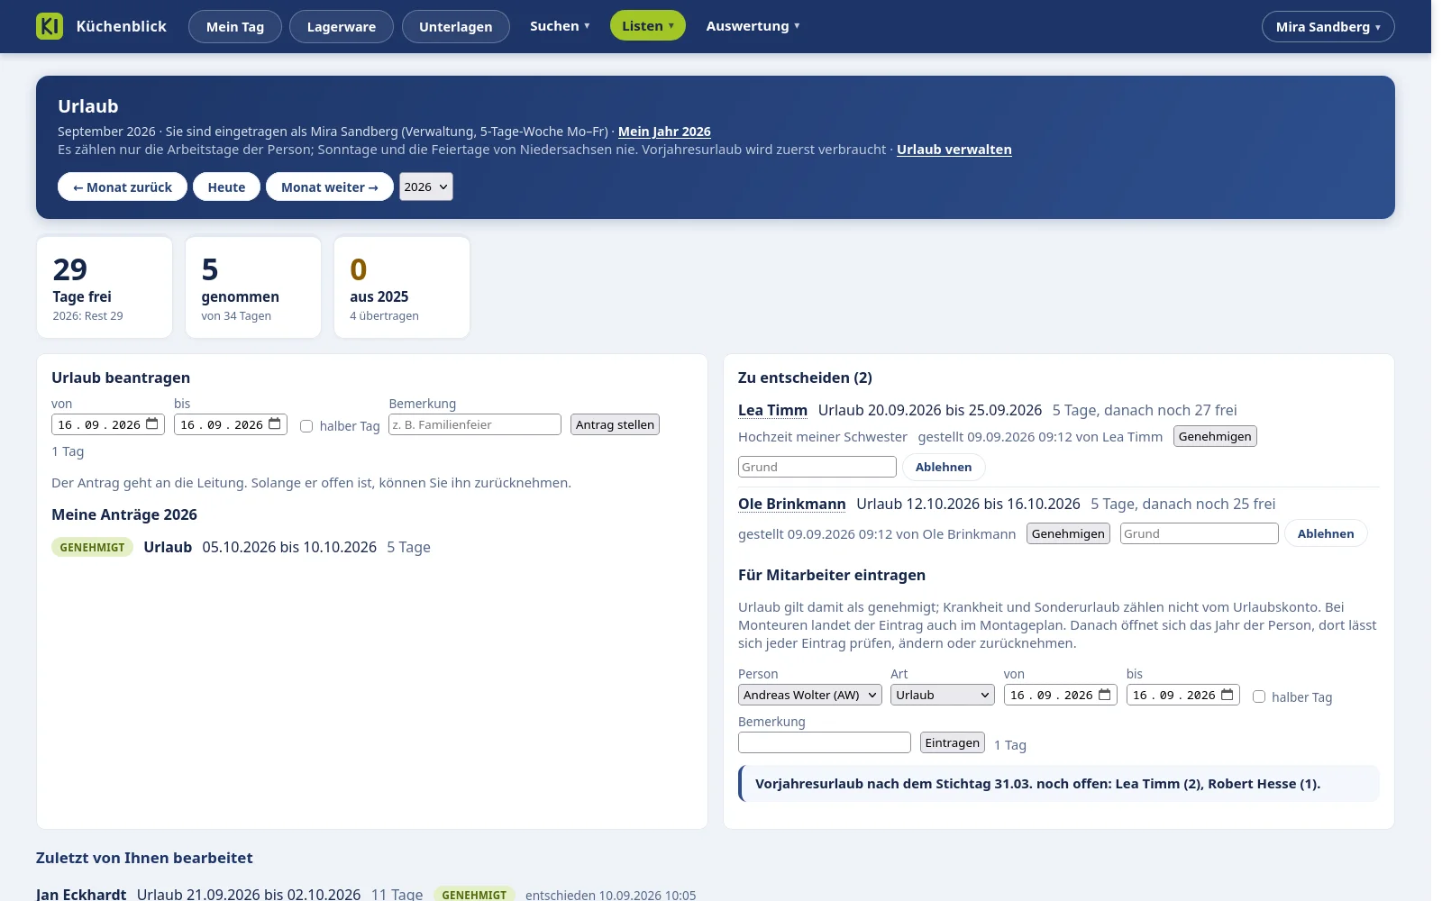
Task: Toggle 'halber Tag' in Für Mitarbeiter eintragen
Action: [1259, 696]
